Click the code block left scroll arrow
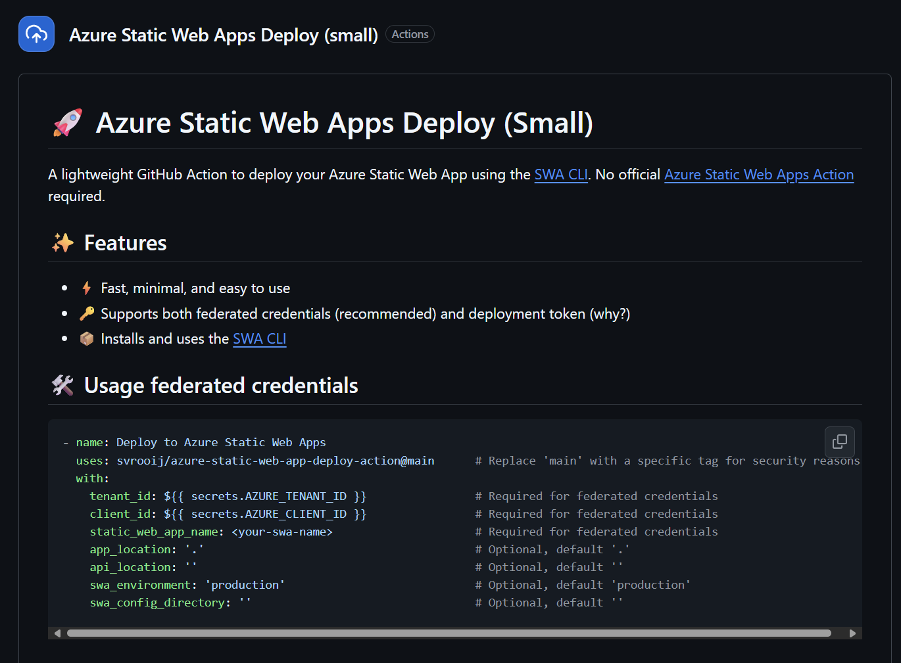Viewport: 901px width, 663px height. coord(57,633)
